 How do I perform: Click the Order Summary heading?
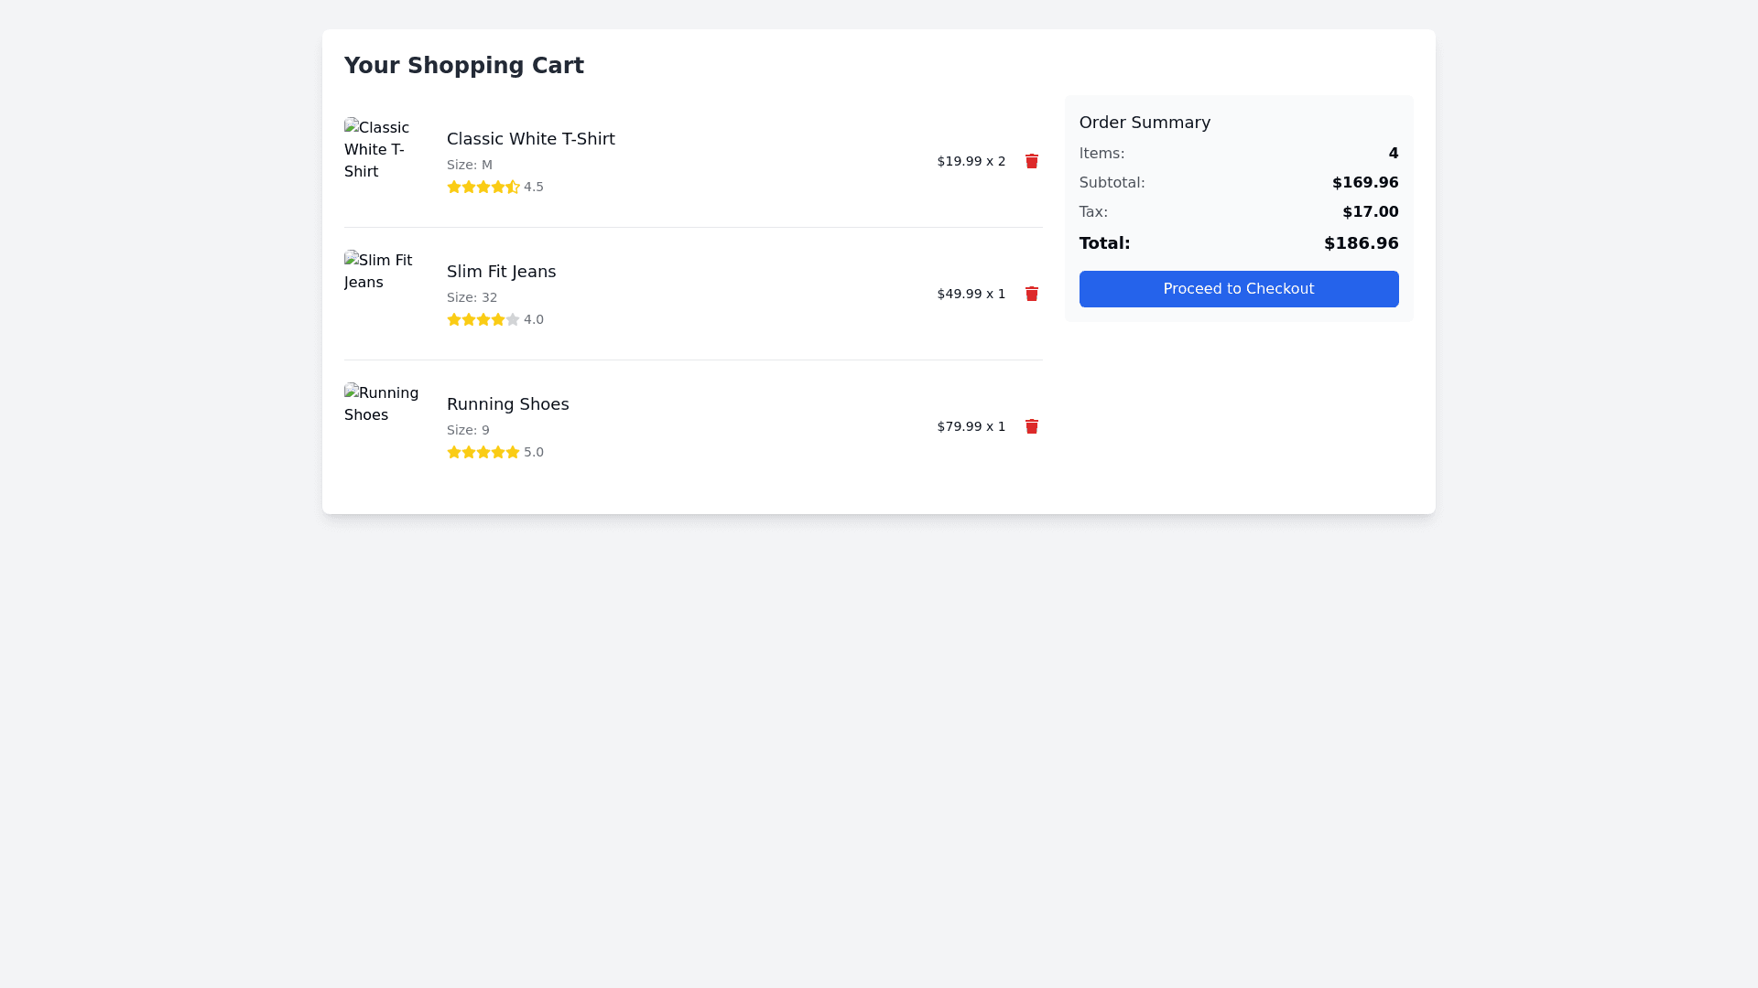(1145, 123)
